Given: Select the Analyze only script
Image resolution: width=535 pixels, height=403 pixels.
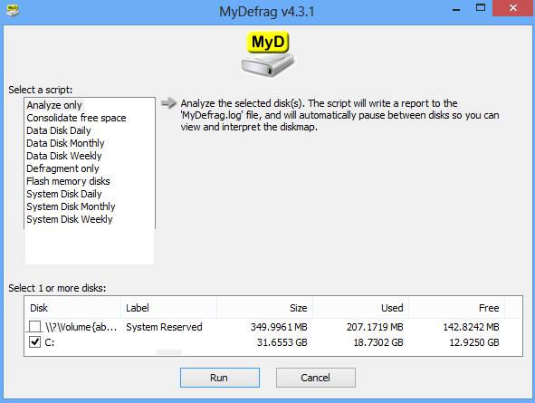Looking at the screenshot, I should (54, 105).
